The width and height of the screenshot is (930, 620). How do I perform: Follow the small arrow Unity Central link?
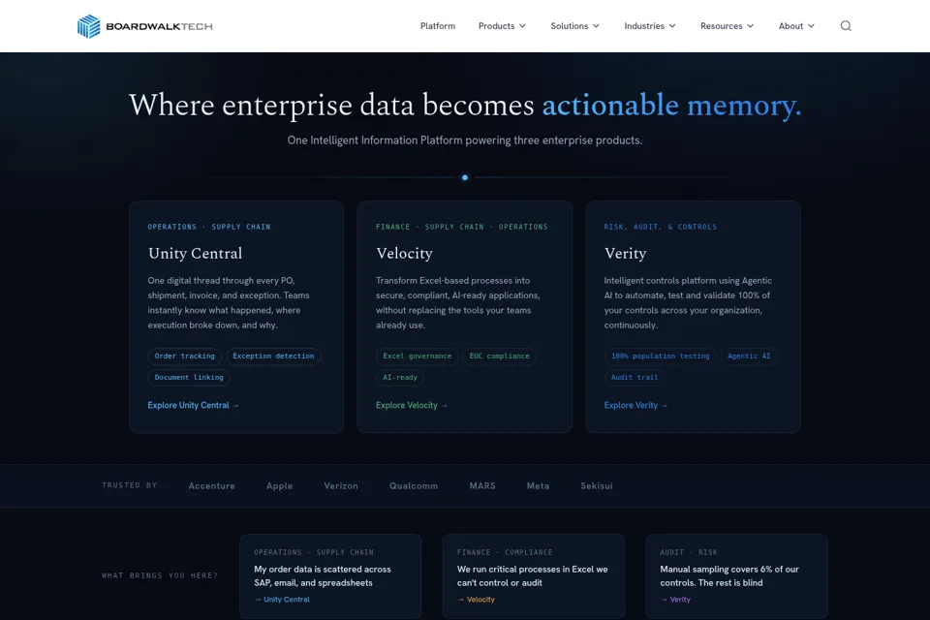tap(282, 600)
